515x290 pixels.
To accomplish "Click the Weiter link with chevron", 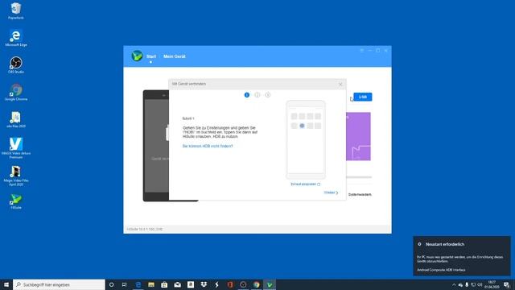I will 331,193.
